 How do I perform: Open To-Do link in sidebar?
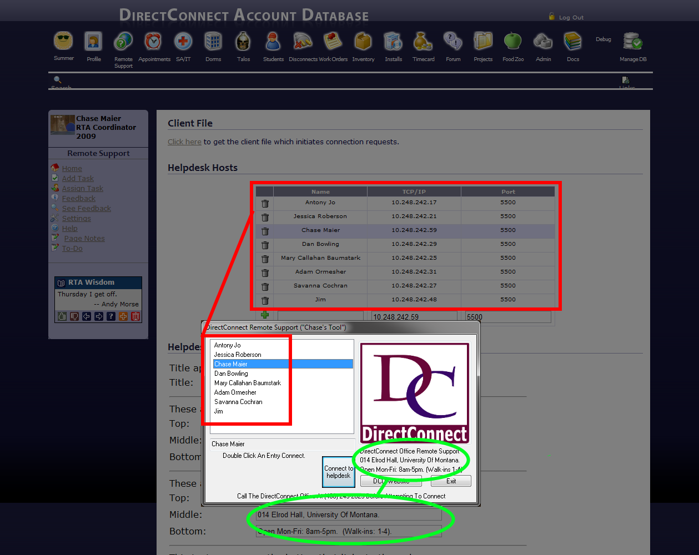click(x=72, y=249)
